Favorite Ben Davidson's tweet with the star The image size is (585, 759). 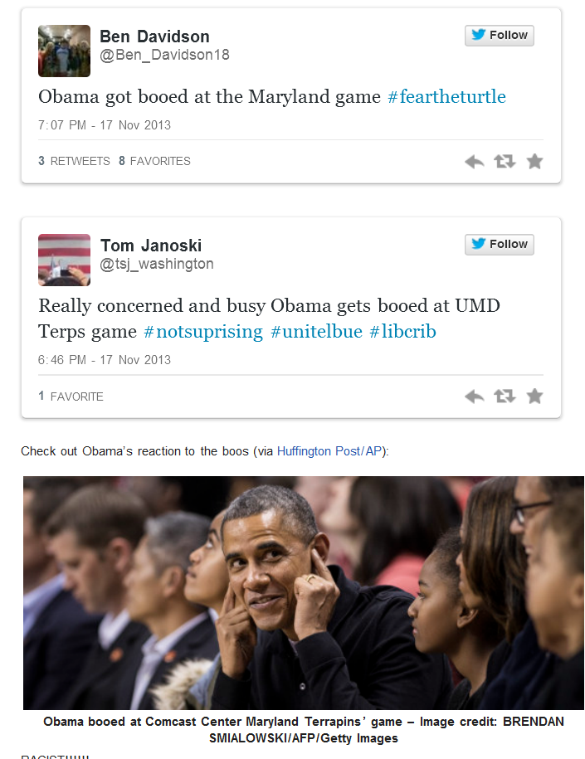click(534, 161)
